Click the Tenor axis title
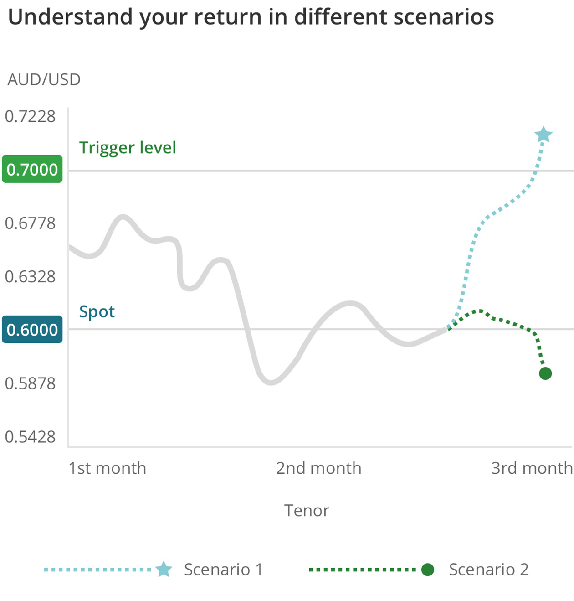 (x=307, y=511)
